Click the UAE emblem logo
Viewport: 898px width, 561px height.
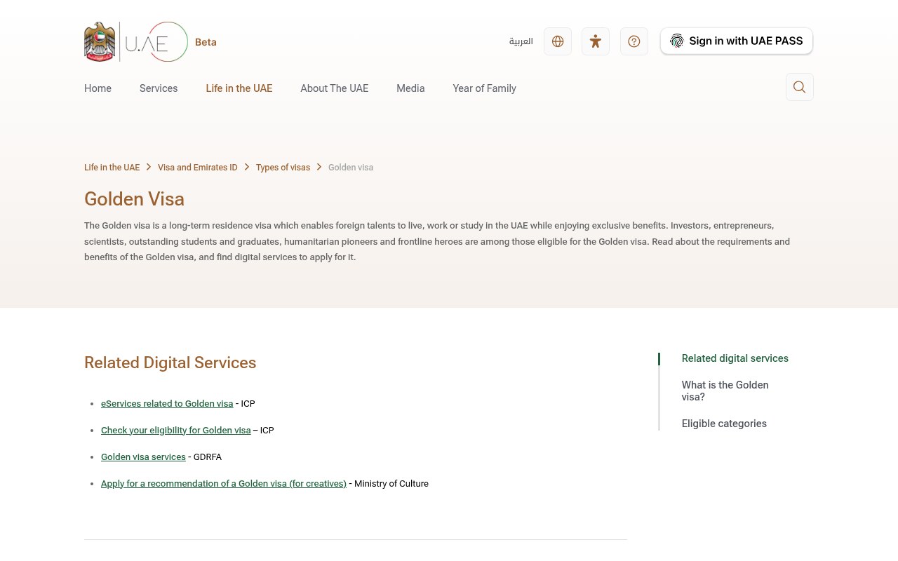[x=100, y=41]
